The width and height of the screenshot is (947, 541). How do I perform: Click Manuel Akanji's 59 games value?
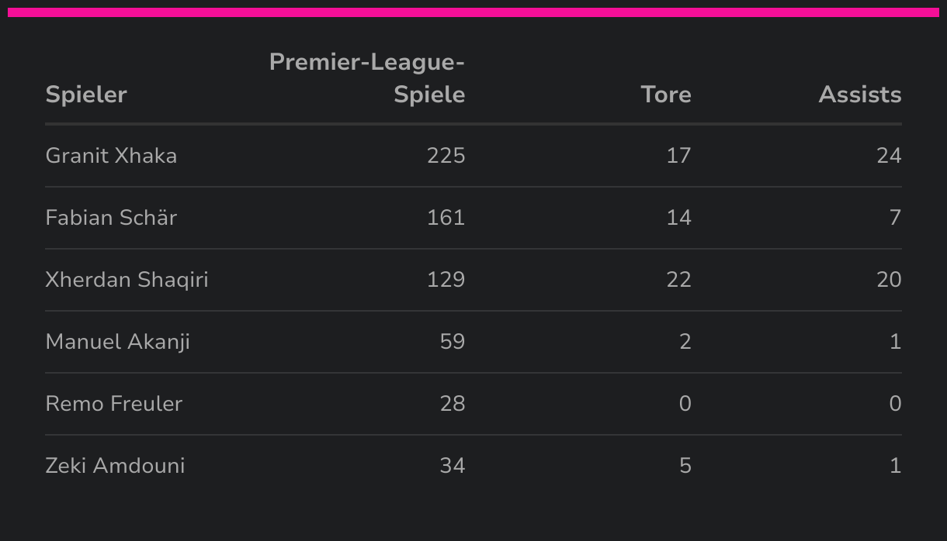pyautogui.click(x=453, y=342)
